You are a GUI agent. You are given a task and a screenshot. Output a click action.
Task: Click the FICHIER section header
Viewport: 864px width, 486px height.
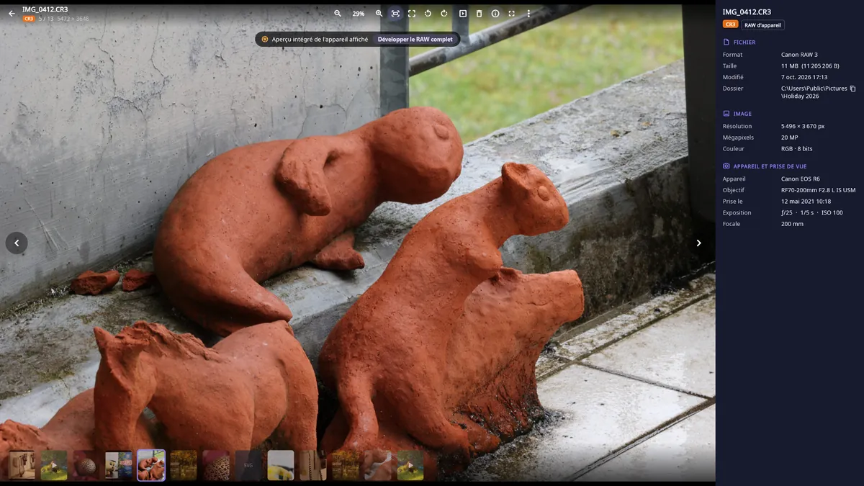pyautogui.click(x=739, y=42)
